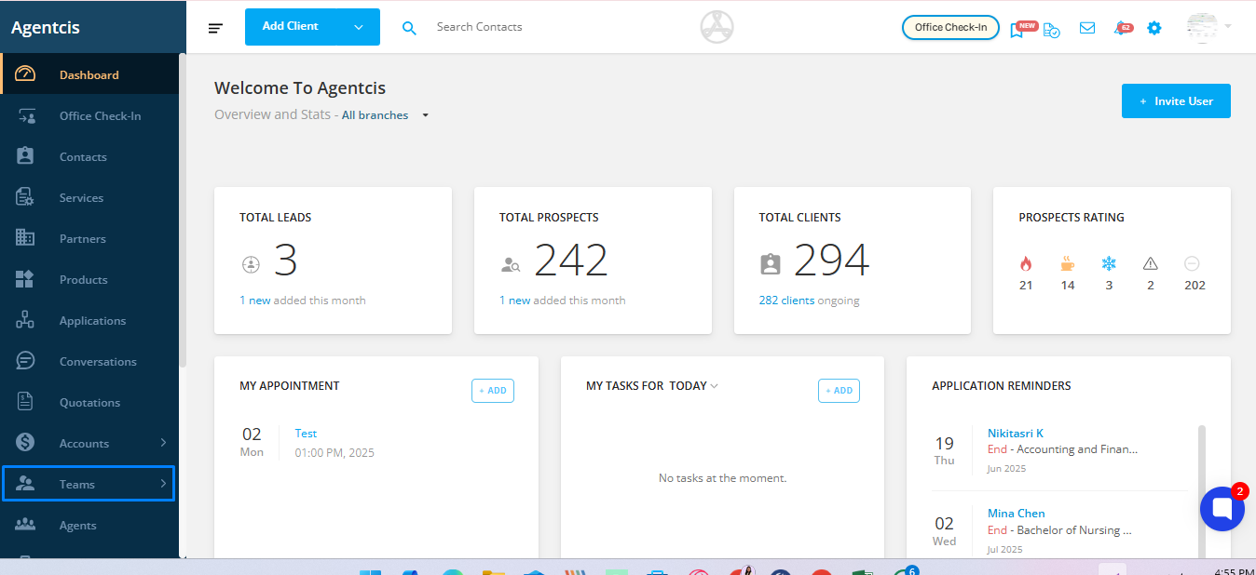Click the warm coffee cup rating icon
This screenshot has height=575, width=1256.
coord(1068,264)
